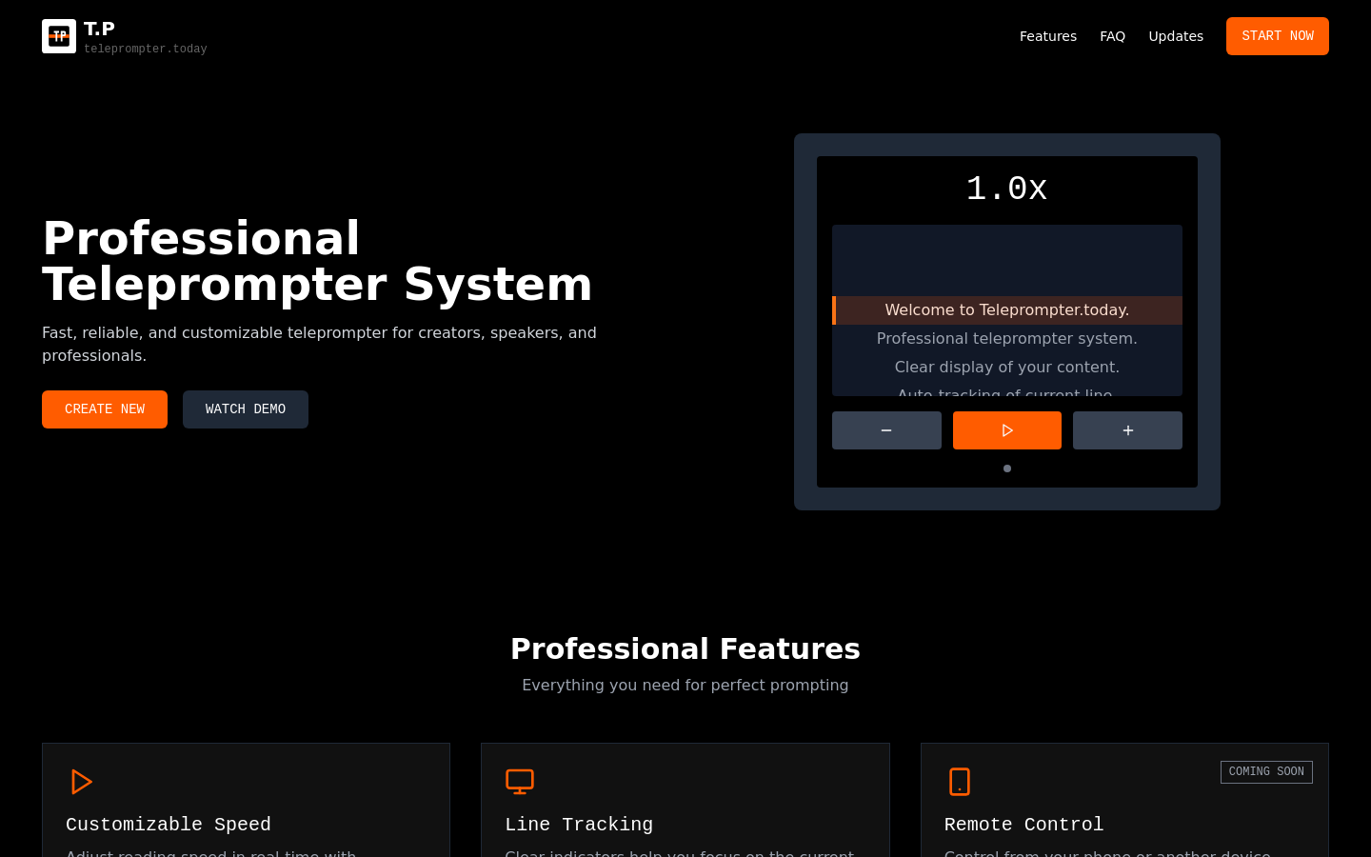
Task: Increase speed with the plus button
Action: [x=1127, y=430]
